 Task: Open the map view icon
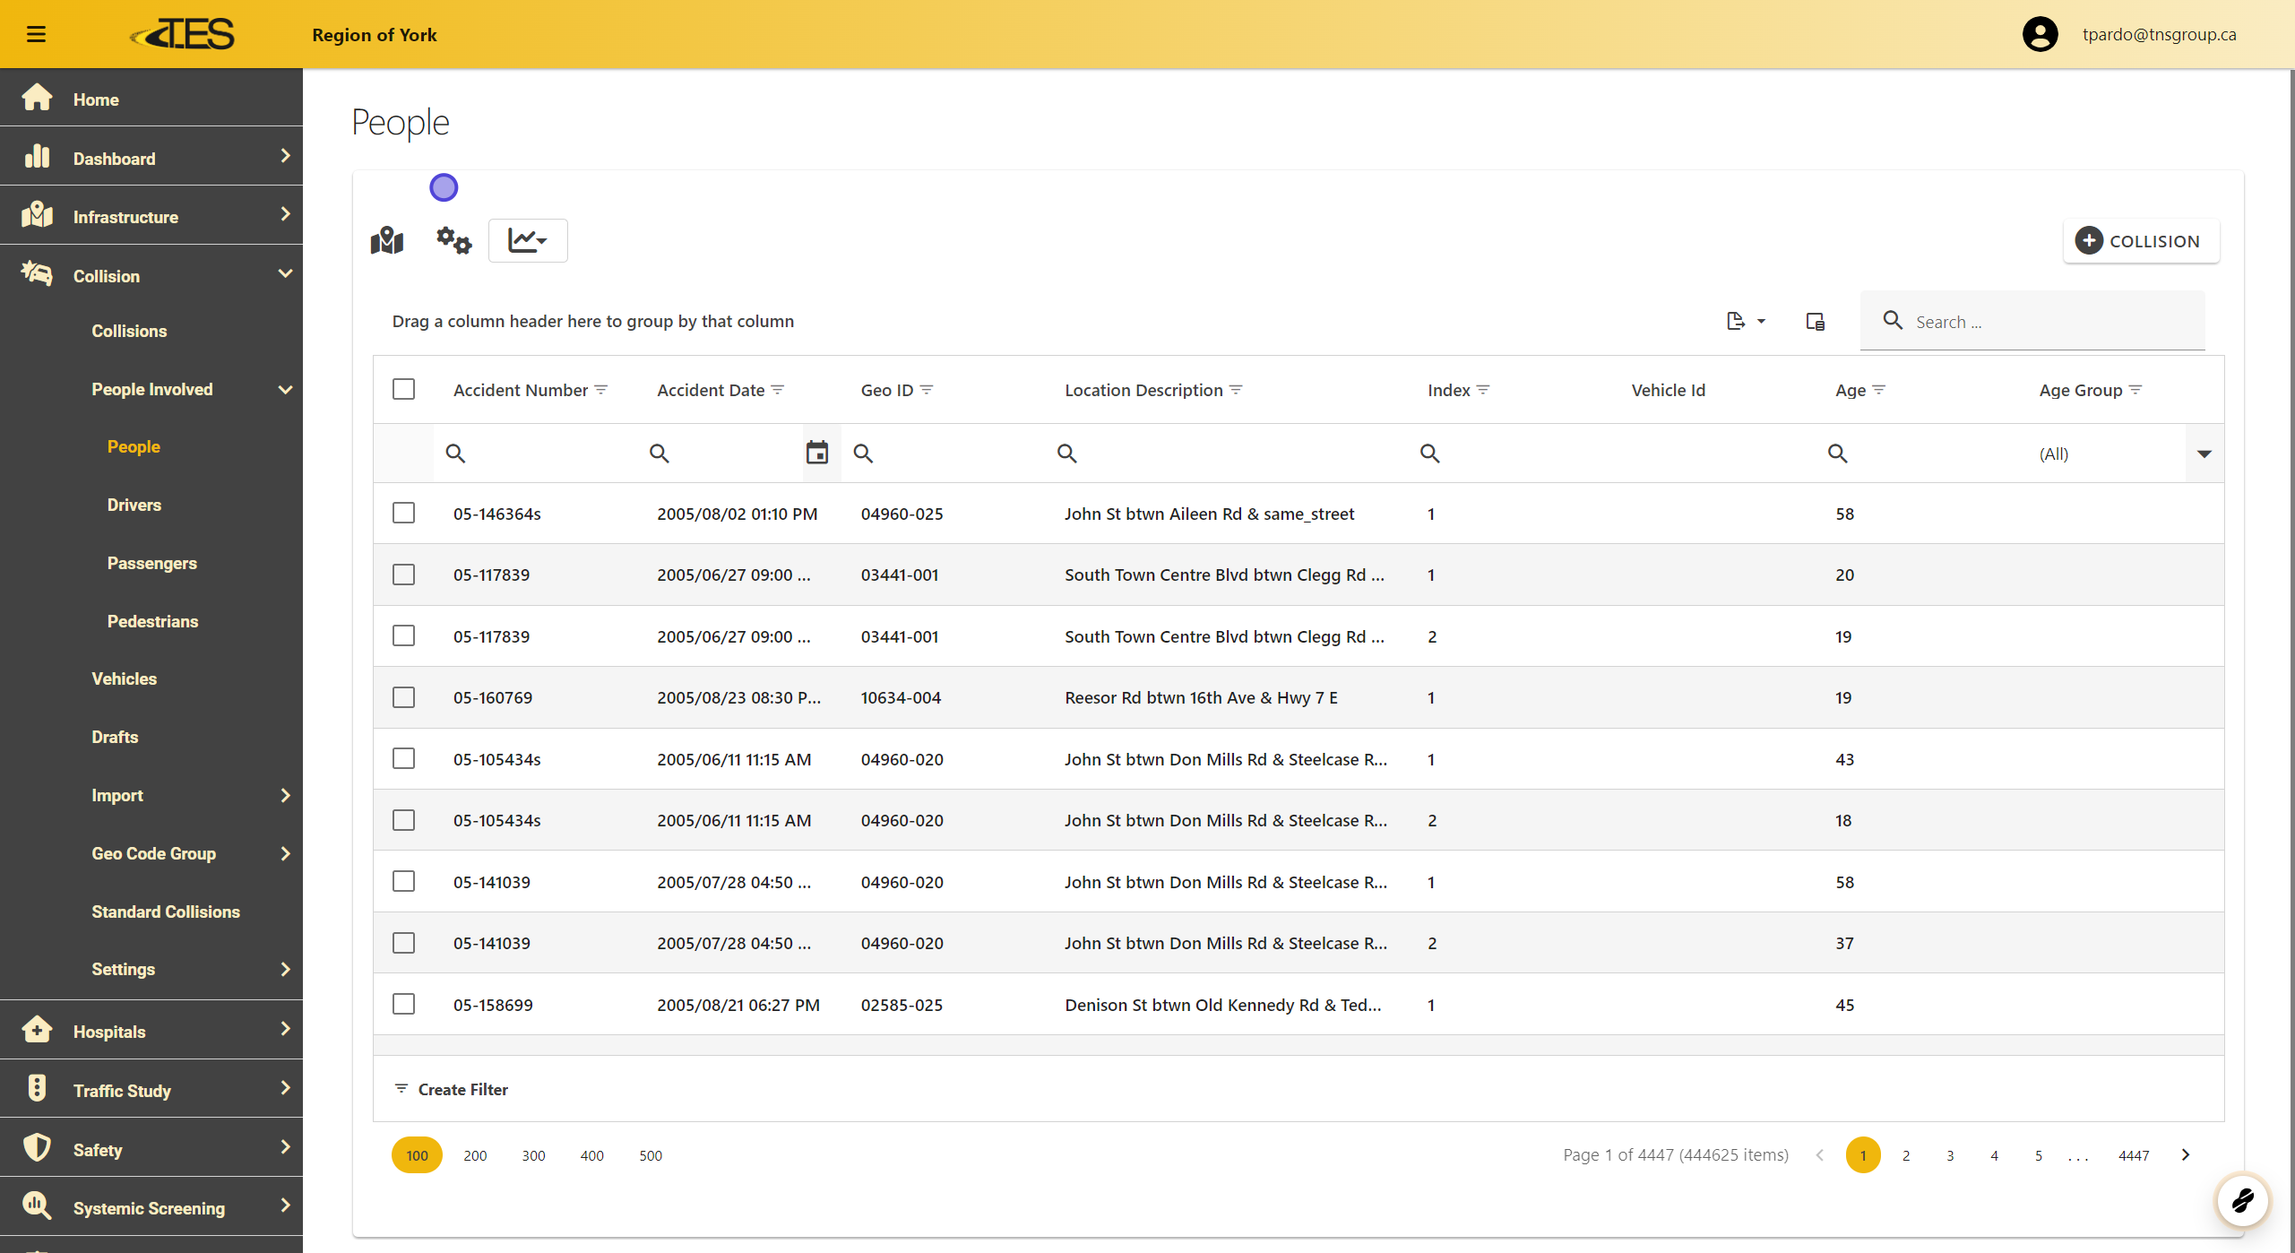pyautogui.click(x=387, y=240)
